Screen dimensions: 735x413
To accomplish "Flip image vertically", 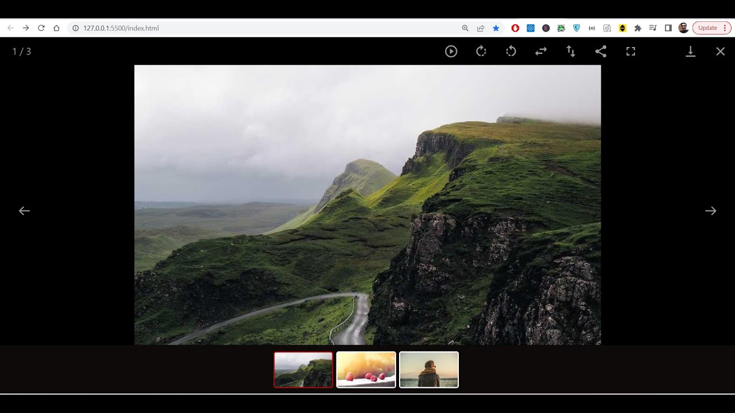I will click(571, 52).
